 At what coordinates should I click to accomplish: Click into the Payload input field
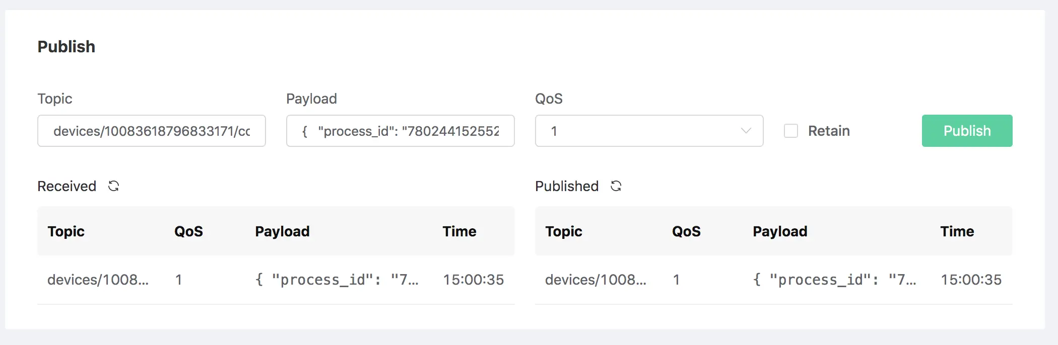coord(400,131)
